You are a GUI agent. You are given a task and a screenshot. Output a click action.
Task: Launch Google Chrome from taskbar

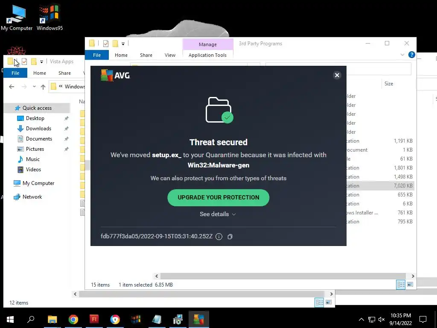coord(73,319)
